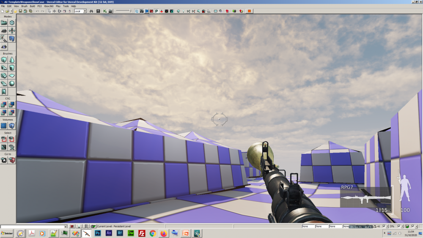The height and width of the screenshot is (238, 423).
Task: Click the CSG Subtract button
Action: [x=12, y=104]
